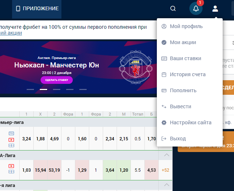The image size is (234, 191).
Task: Click odds 3,64 in А-Лига row
Action: coord(110,170)
